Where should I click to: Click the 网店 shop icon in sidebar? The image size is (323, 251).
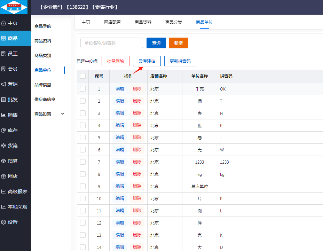point(4,176)
